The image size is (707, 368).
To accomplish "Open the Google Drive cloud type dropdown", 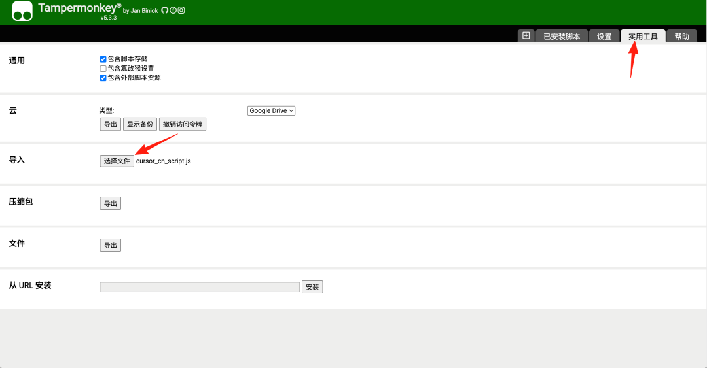I will pyautogui.click(x=271, y=111).
